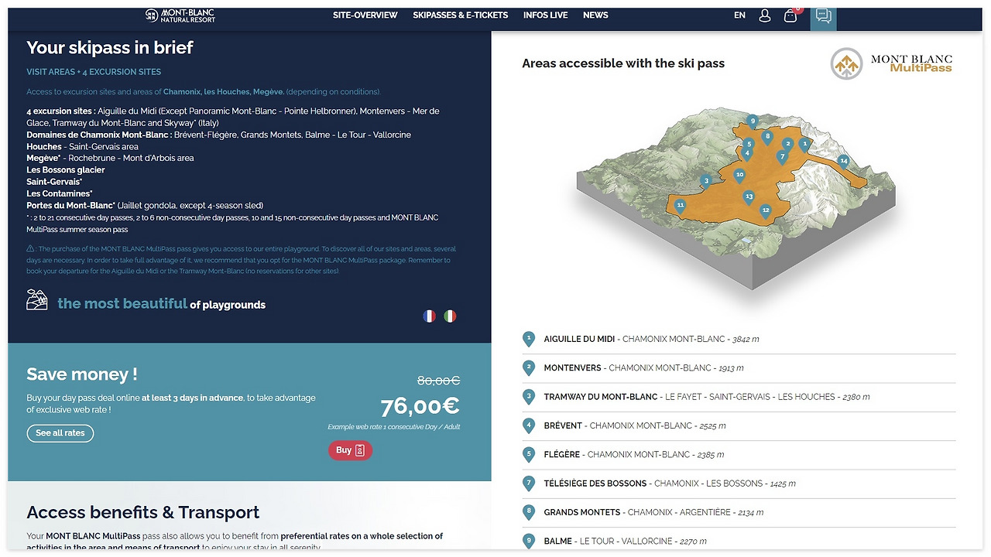
Task: Click the 'Your skipass in brief' heading
Action: click(x=110, y=48)
